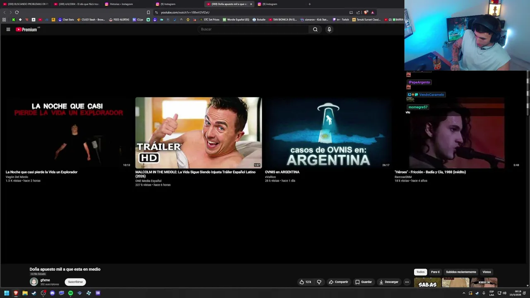530x298 pixels.
Task: Open the gfxme channel avatar
Action: tap(34, 282)
